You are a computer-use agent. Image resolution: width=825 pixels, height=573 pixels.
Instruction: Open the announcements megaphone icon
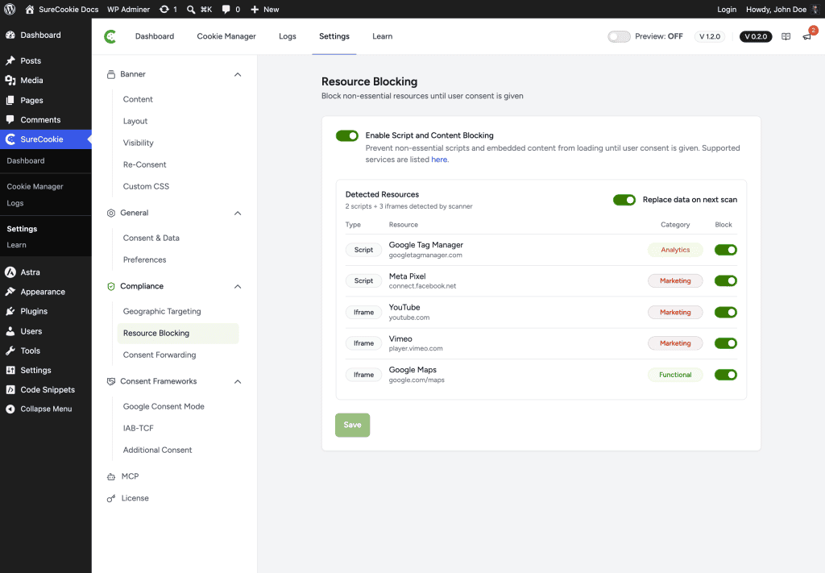(806, 36)
